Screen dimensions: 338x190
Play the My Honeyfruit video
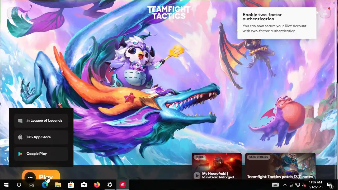click(x=197, y=176)
